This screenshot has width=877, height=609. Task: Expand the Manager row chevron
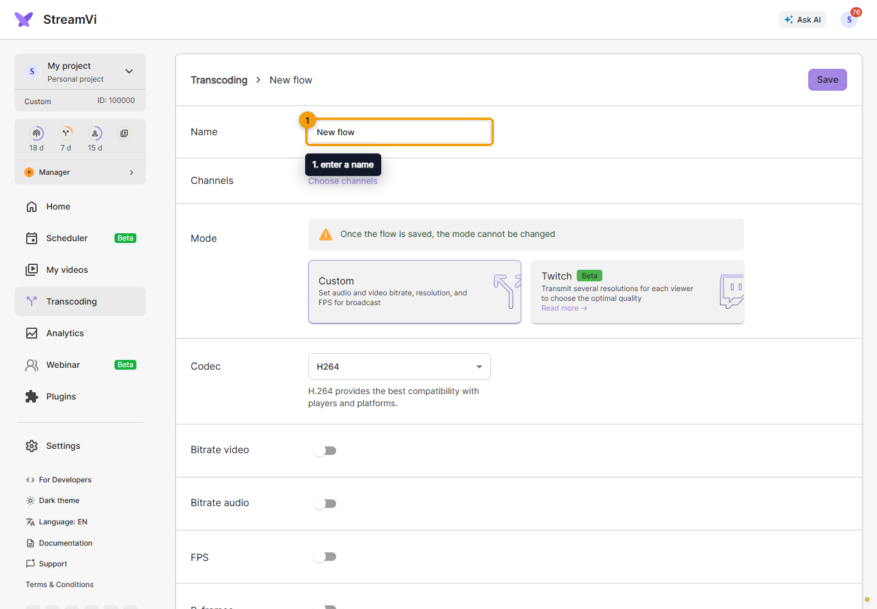point(132,172)
